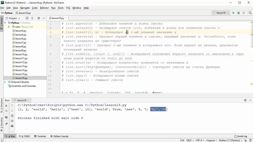Screen dimensions: 253x142
Task: Open the TODO tool window
Action: pyautogui.click(x=25, y=136)
